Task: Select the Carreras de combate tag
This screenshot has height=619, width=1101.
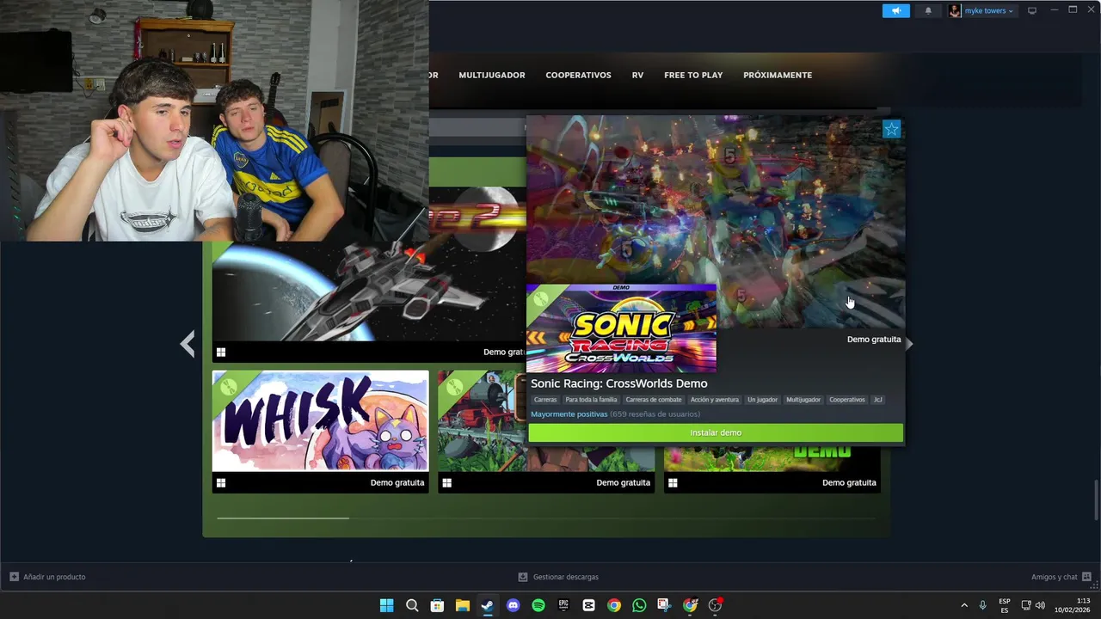Action: pos(654,400)
